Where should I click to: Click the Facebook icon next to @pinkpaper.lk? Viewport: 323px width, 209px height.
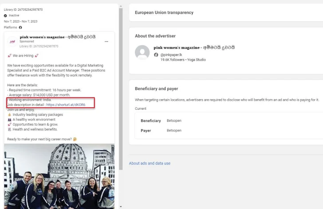[x=156, y=54]
